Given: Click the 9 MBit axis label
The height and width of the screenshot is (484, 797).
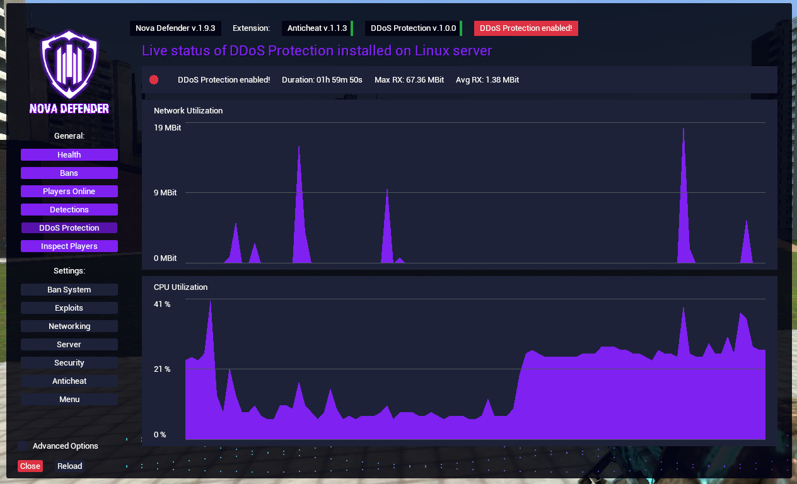Looking at the screenshot, I should [165, 193].
